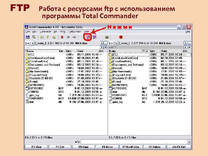Open the Commands menu
The height and width of the screenshot is (156, 208).
pyautogui.click(x=45, y=32)
